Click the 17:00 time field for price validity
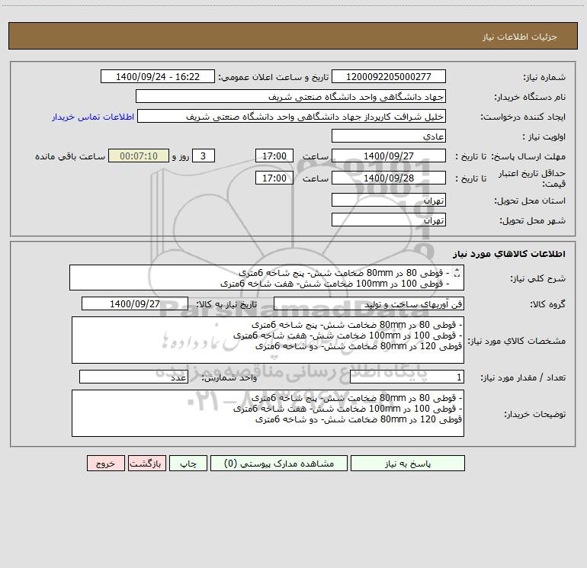587x568 pixels. 274,178
